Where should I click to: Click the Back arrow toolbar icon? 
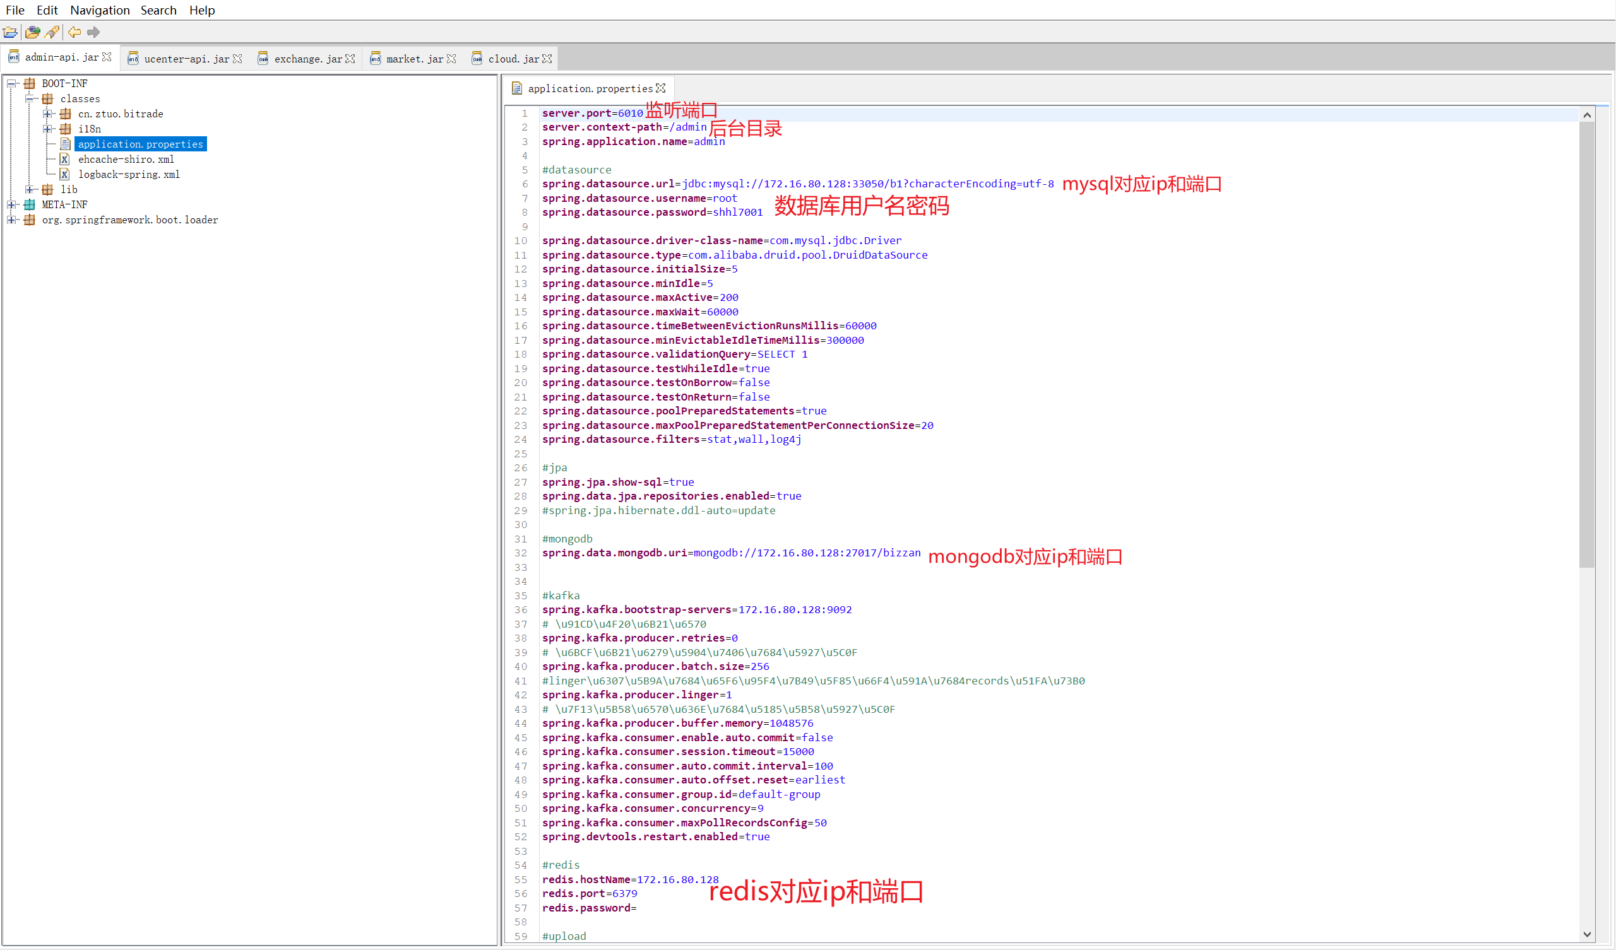(x=74, y=32)
